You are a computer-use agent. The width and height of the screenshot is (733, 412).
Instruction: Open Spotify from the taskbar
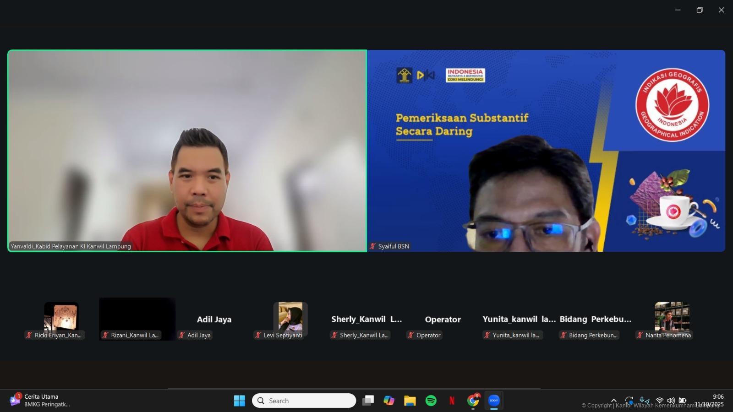pyautogui.click(x=431, y=401)
